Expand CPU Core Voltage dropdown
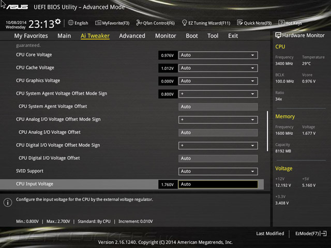The image size is (331, 248). [218, 55]
